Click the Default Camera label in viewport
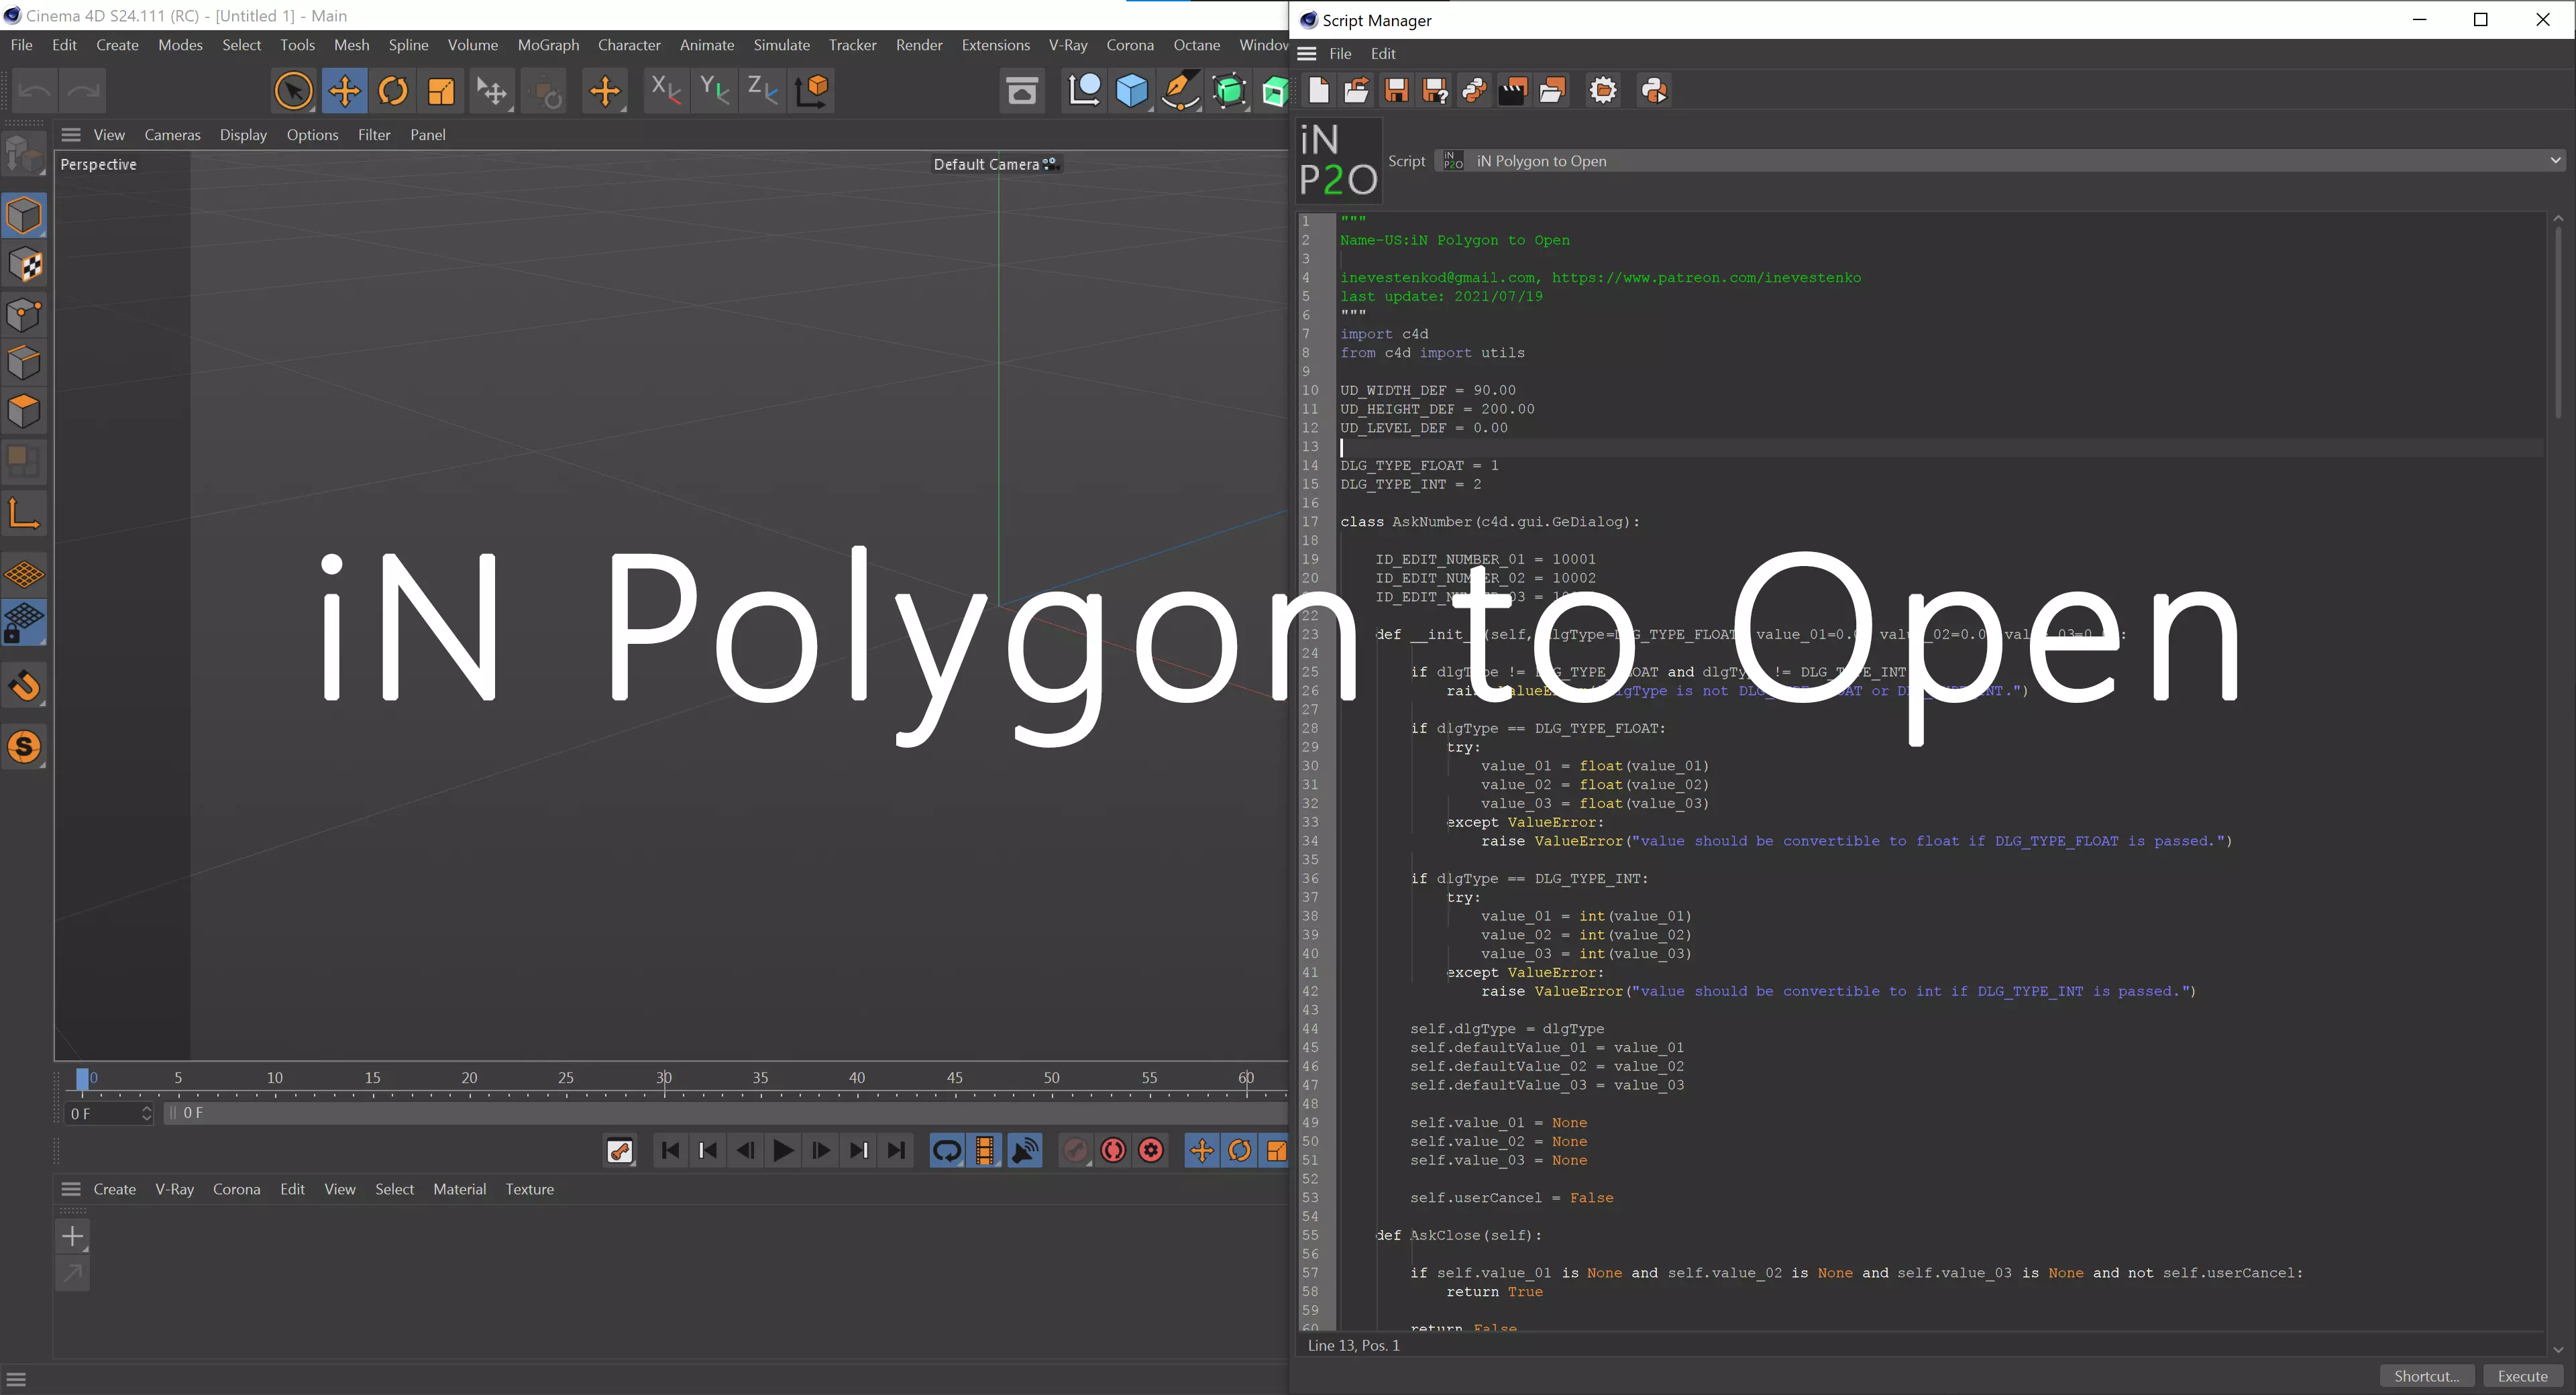Viewport: 2576px width, 1395px height. click(x=986, y=164)
